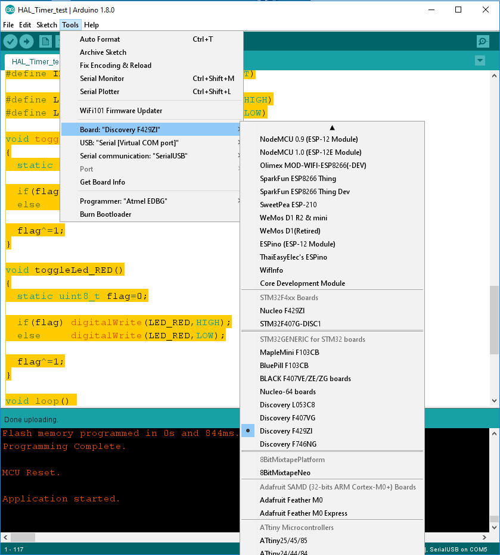Open Serial Monitor using the magnifier icon
This screenshot has width=500, height=555.
pyautogui.click(x=482, y=41)
